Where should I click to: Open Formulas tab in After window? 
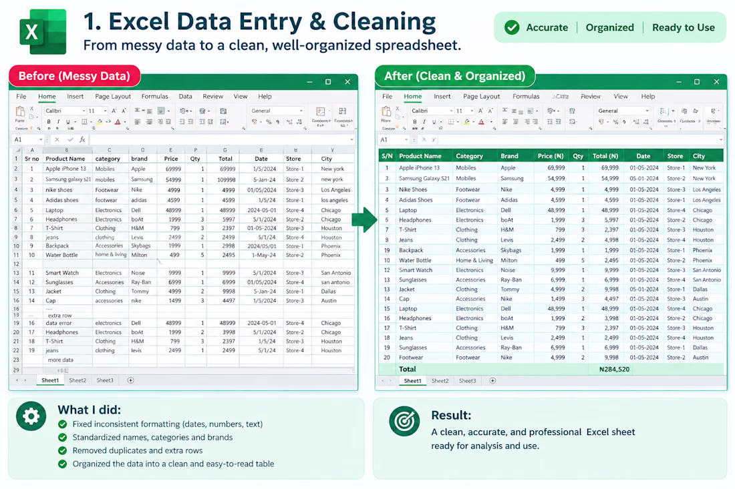526,96
